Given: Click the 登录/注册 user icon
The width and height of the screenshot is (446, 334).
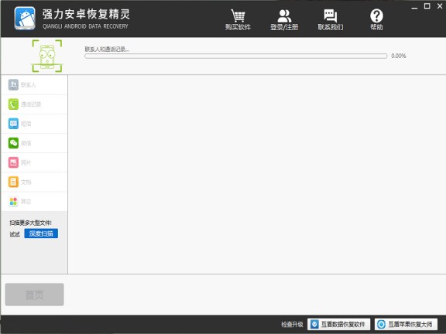Looking at the screenshot, I should point(284,16).
